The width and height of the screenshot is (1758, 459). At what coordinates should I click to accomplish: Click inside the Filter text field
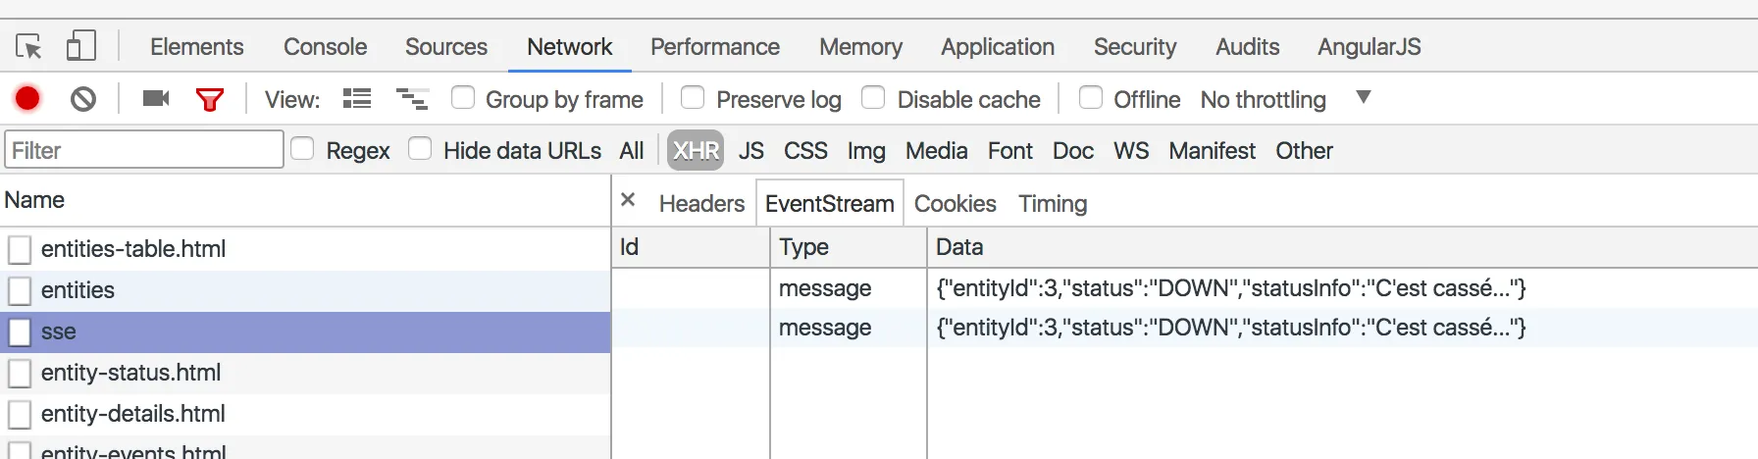click(144, 150)
